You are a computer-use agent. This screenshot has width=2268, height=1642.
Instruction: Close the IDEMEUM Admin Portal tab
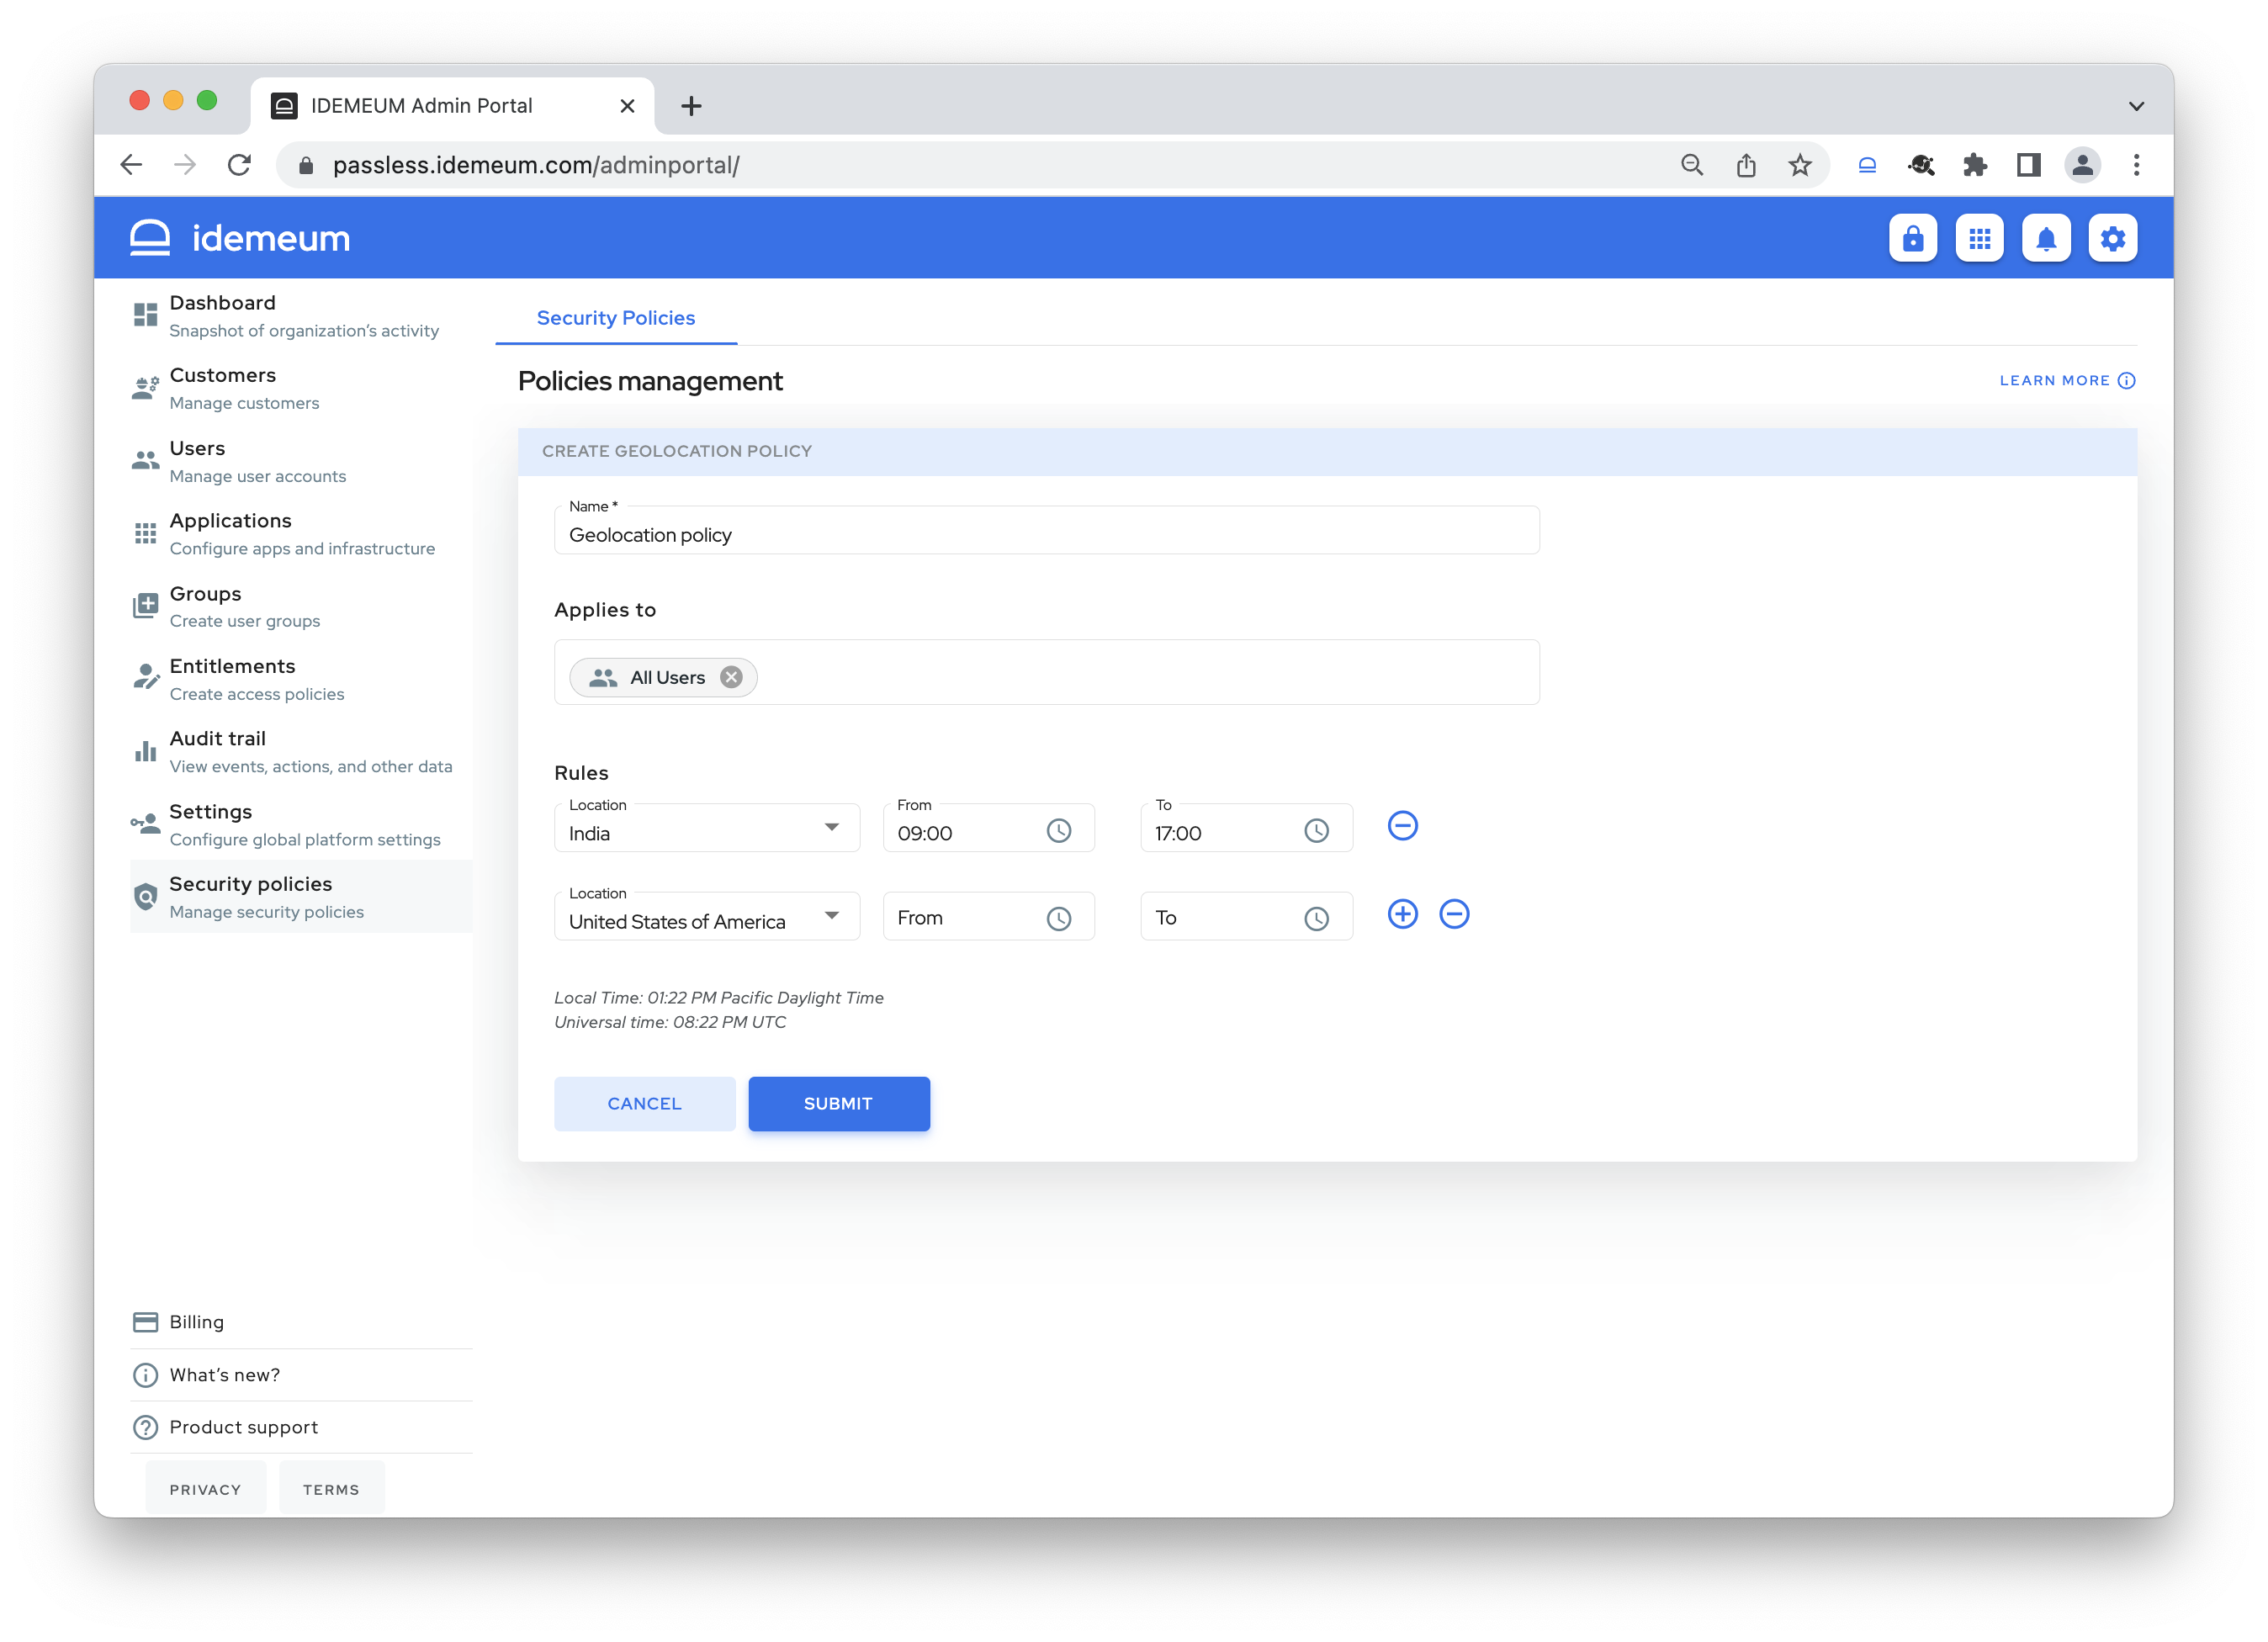point(627,106)
